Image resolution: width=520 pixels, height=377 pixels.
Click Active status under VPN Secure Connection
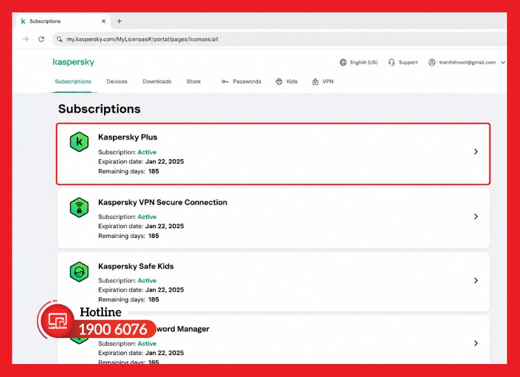[x=147, y=217]
